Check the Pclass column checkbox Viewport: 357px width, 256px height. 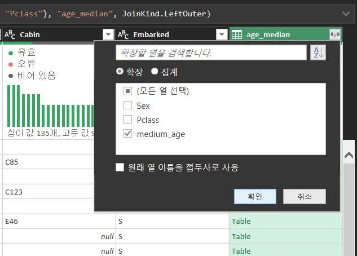pyautogui.click(x=127, y=120)
